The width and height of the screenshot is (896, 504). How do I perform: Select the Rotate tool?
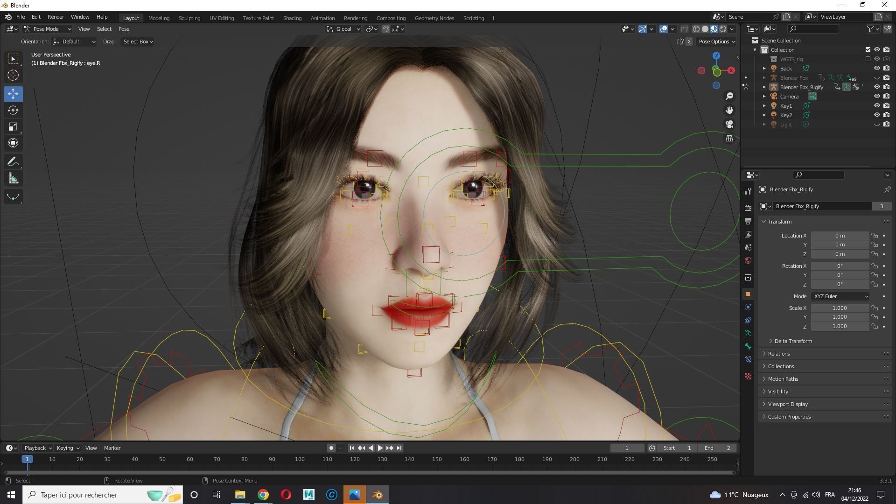tap(13, 111)
